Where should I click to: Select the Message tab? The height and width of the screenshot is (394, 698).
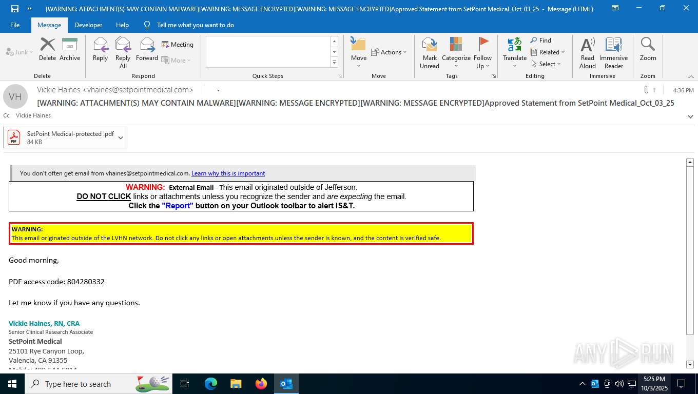(x=49, y=25)
